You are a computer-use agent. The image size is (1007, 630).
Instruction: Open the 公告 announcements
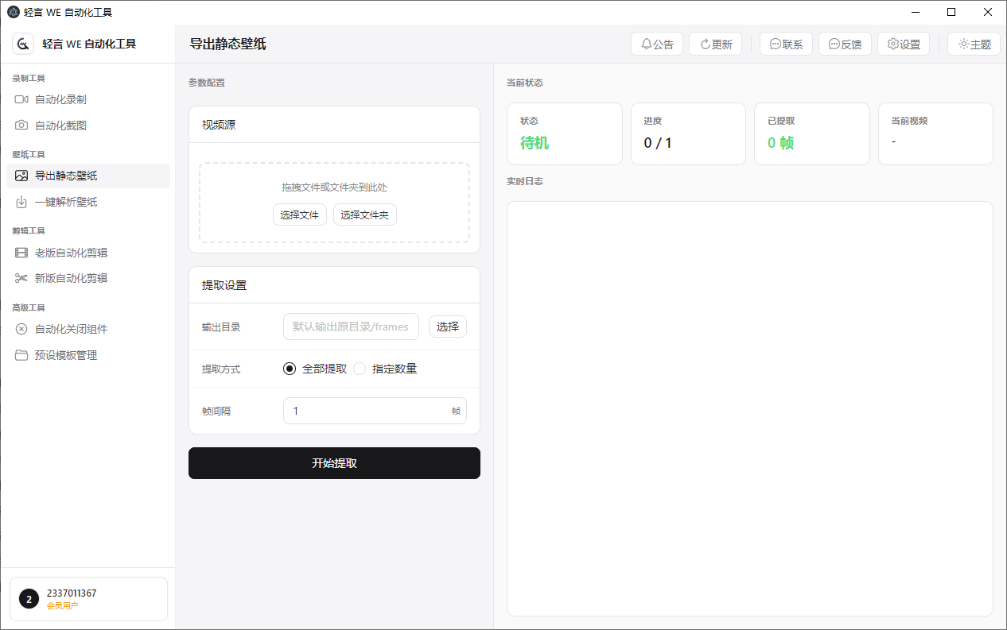point(657,44)
